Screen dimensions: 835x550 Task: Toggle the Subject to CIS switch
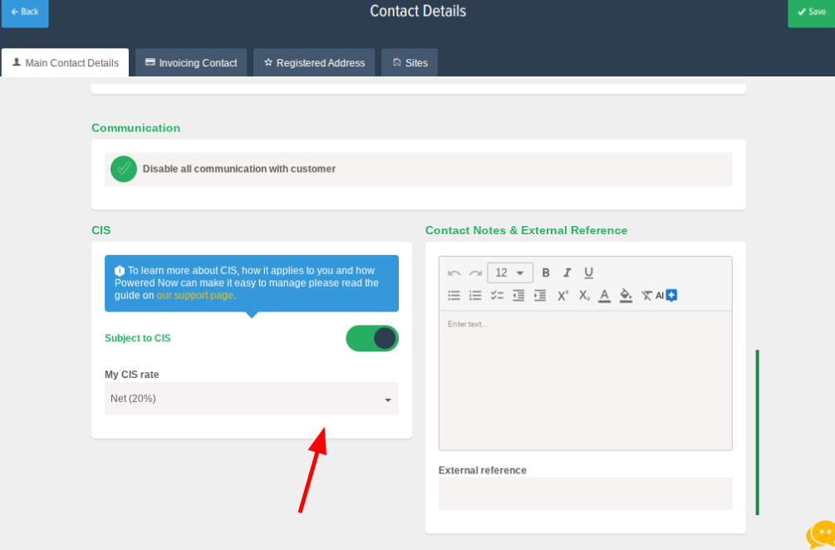(x=372, y=338)
